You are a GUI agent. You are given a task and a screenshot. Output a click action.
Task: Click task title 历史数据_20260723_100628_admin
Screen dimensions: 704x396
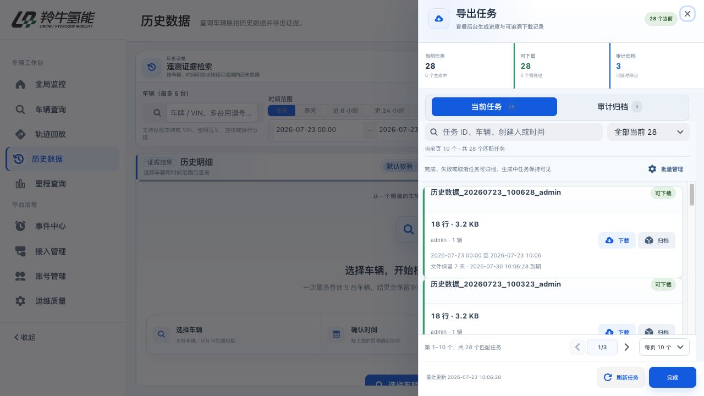tap(496, 193)
